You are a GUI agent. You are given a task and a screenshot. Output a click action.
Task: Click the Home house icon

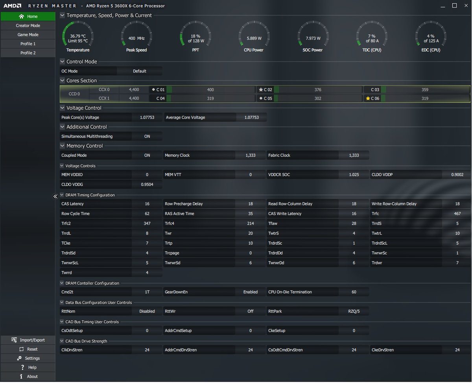pyautogui.click(x=21, y=17)
